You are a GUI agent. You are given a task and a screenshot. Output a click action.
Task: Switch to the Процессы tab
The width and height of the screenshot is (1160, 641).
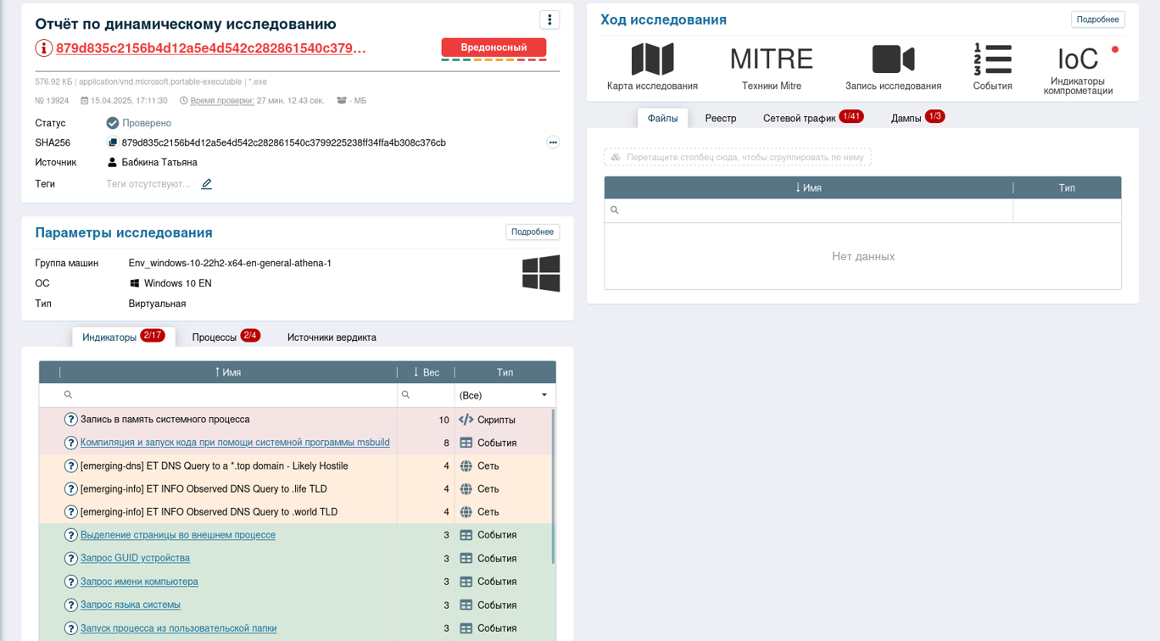point(215,337)
